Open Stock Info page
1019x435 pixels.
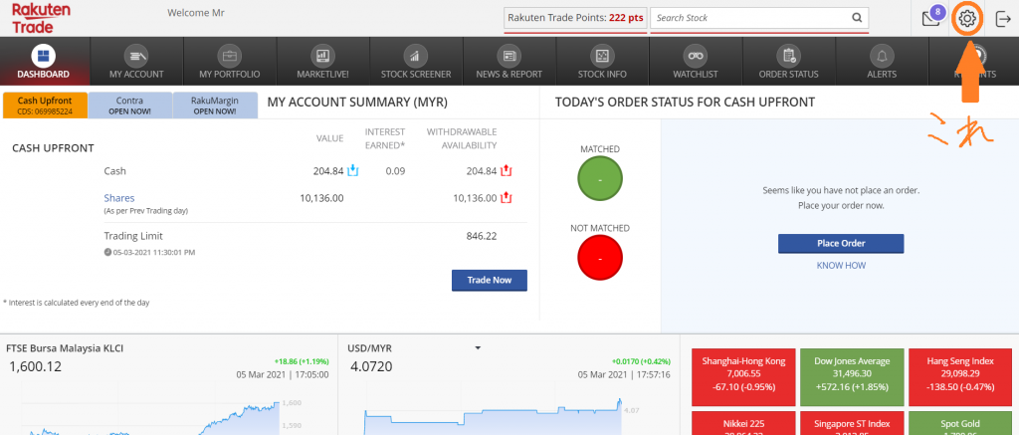tap(602, 62)
